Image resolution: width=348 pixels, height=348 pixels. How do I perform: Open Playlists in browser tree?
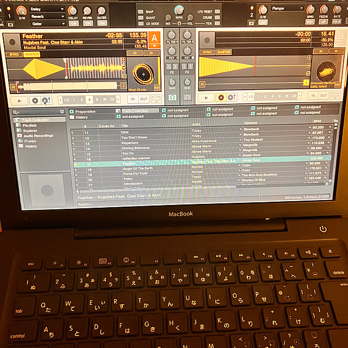[x=27, y=125]
